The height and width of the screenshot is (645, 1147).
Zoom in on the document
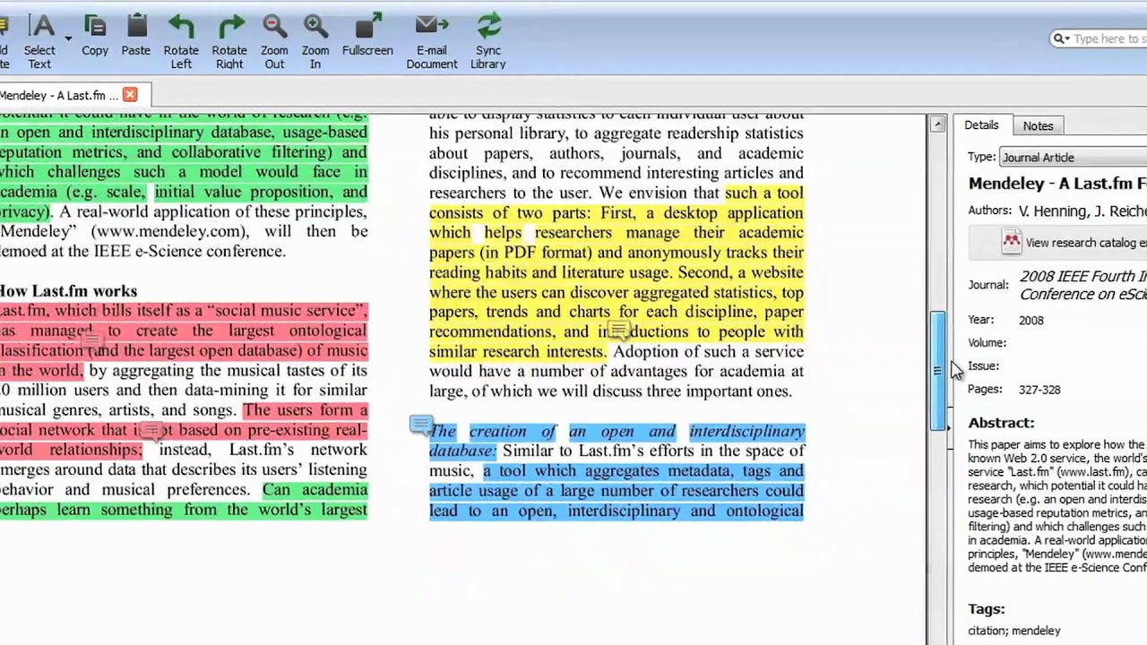tap(315, 41)
